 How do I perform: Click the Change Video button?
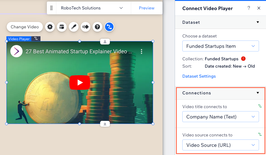pos(25,27)
